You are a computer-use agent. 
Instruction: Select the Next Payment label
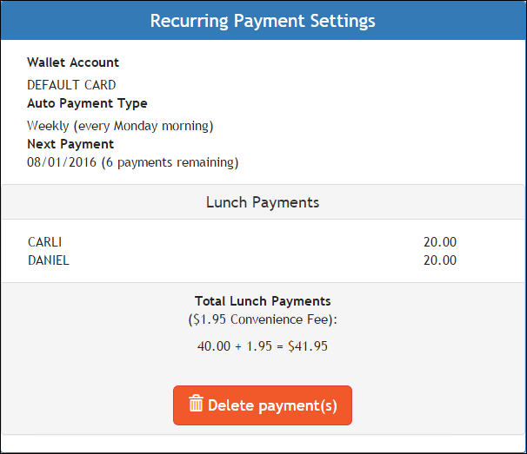click(x=70, y=144)
